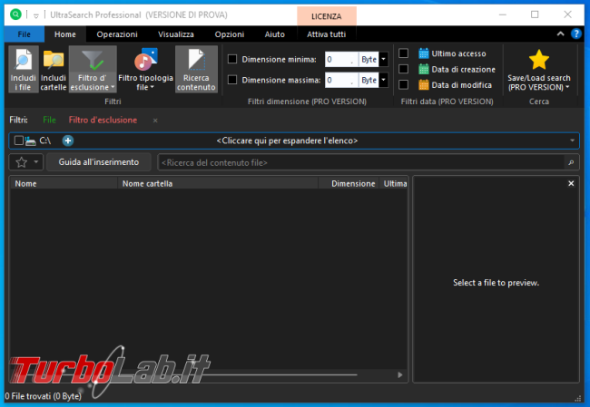This screenshot has height=407, width=590.
Task: Click the window resize grip in corner
Action: pyautogui.click(x=578, y=399)
